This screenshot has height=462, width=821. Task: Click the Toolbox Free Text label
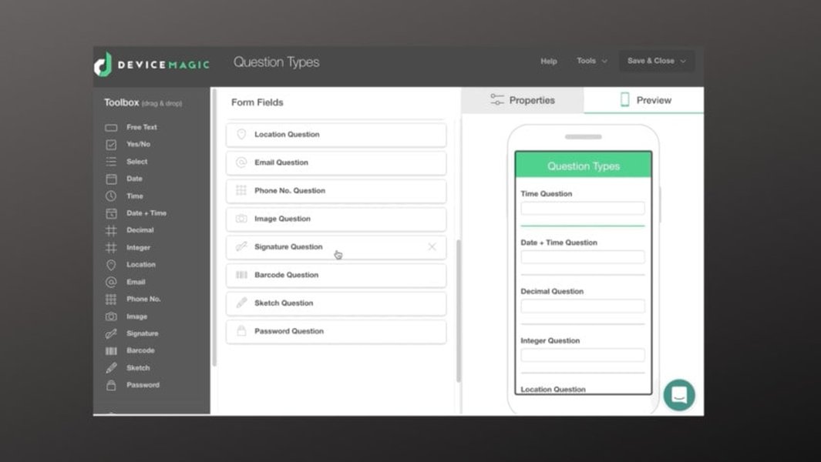coord(141,127)
